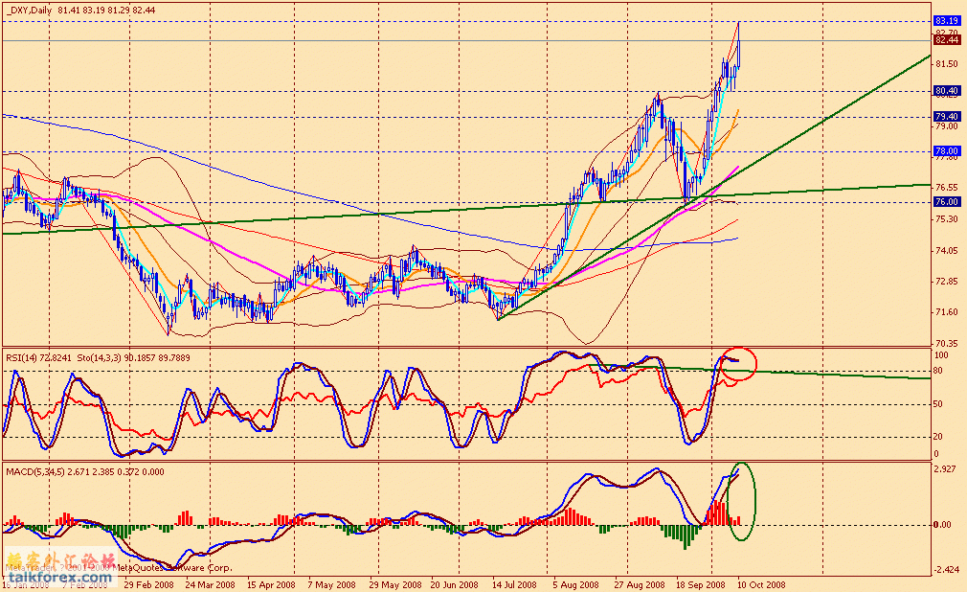Click the 71.60 price axis value
Screen dimensions: 967x592
(947, 312)
